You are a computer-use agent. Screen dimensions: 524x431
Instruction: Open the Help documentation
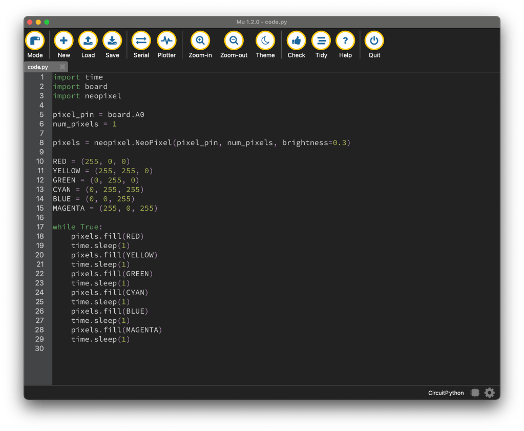click(345, 41)
